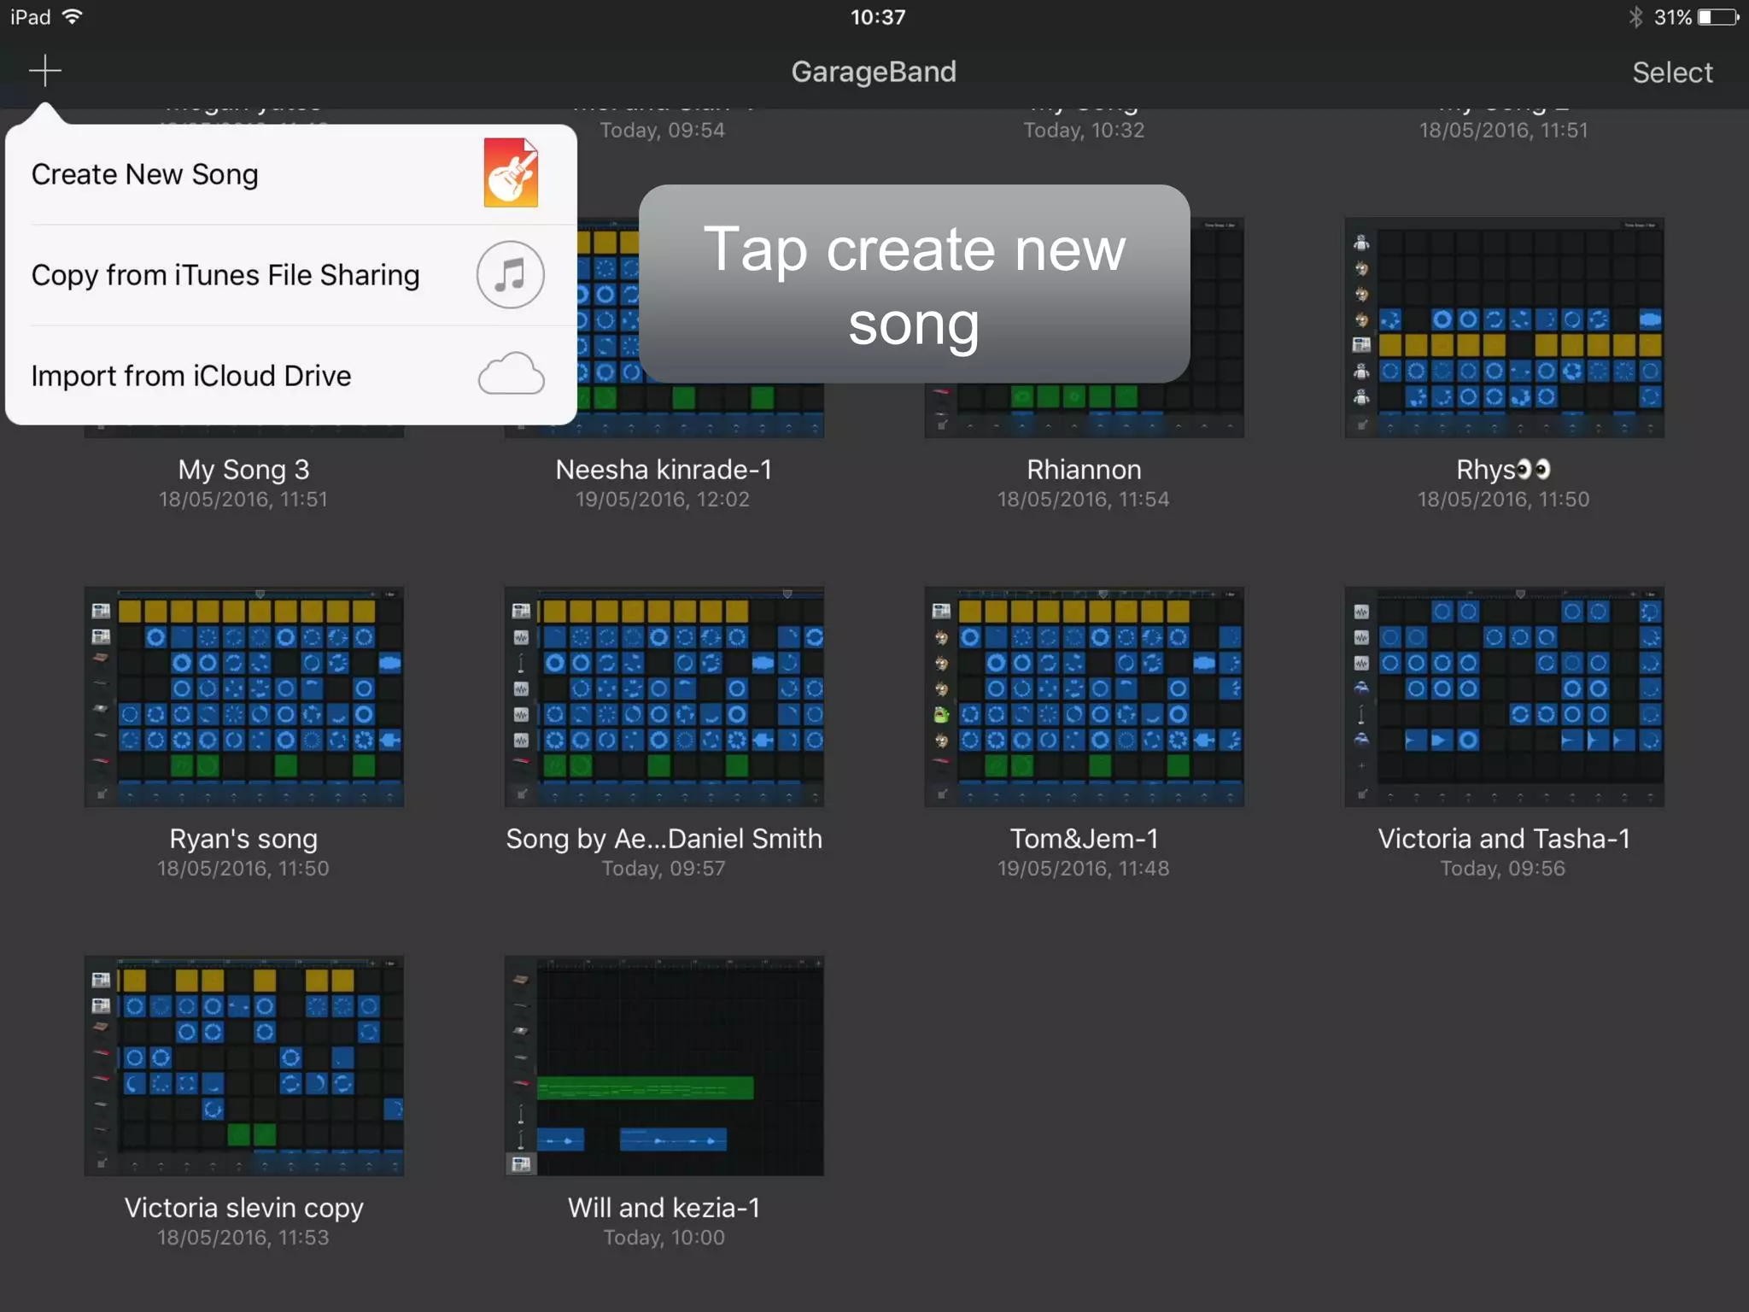Open the Ryan's song thumbnail
The height and width of the screenshot is (1312, 1749).
[243, 697]
